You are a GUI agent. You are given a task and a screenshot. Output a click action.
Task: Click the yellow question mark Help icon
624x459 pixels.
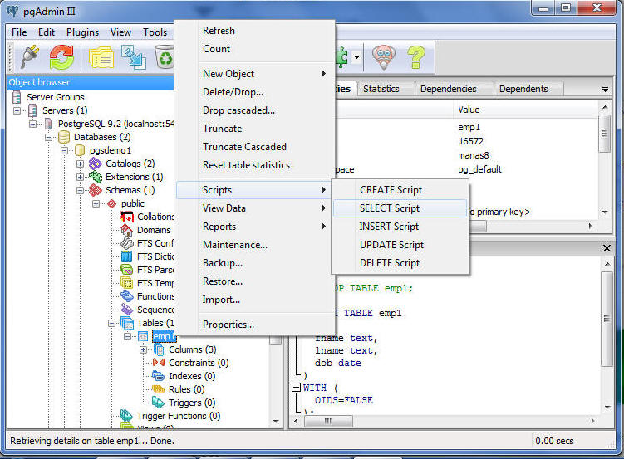click(x=416, y=56)
